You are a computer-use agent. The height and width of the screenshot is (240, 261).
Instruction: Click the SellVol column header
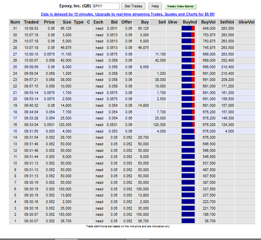(227, 22)
